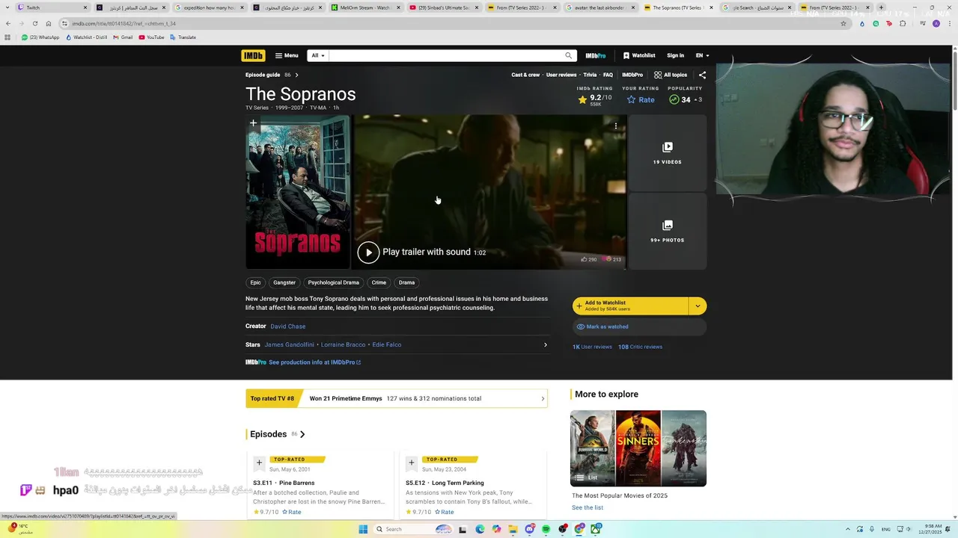This screenshot has height=538, width=958.
Task: Click Add to Watchlist yellow button
Action: coord(630,306)
